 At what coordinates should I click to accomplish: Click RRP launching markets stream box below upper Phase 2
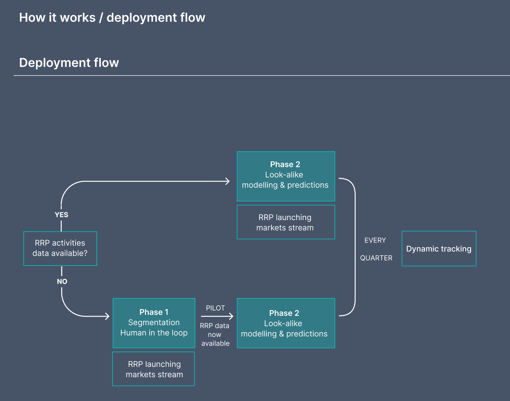pos(286,222)
